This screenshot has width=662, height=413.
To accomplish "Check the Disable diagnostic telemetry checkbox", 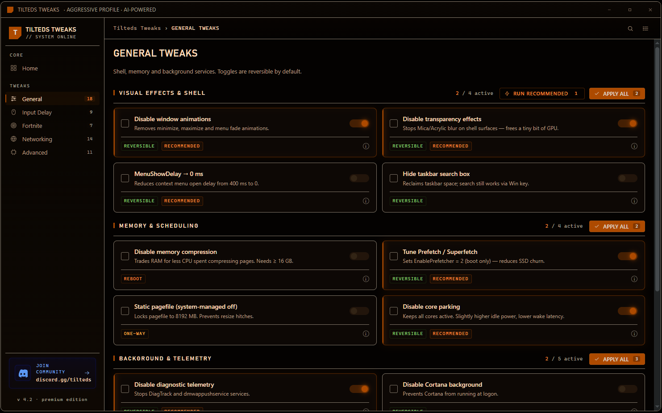I will pyautogui.click(x=125, y=389).
